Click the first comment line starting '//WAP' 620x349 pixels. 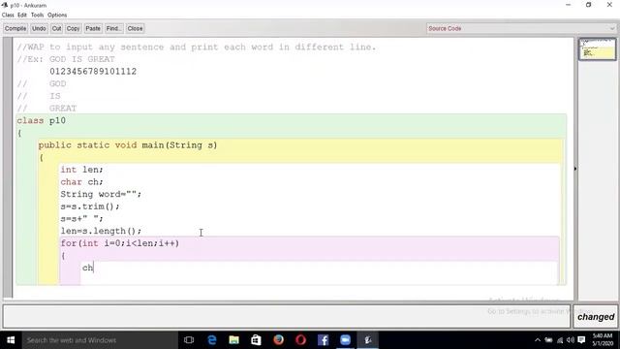pos(196,47)
